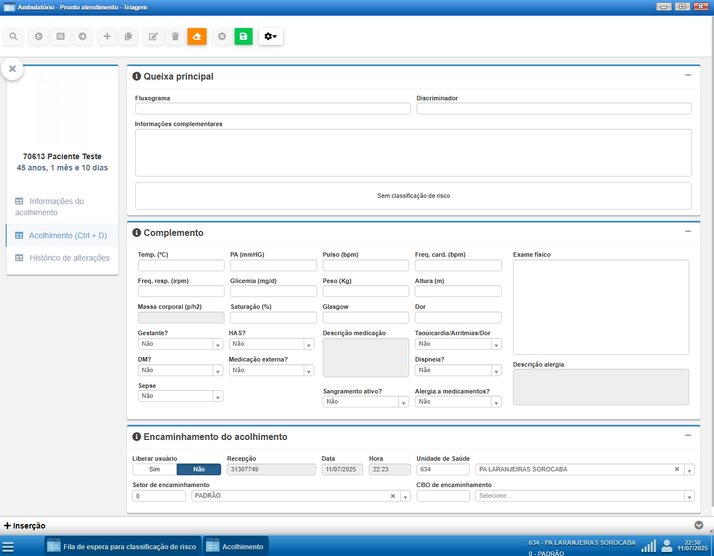This screenshot has width=714, height=556.
Task: Open Histórico de alterações in sidebar
Action: pyautogui.click(x=69, y=258)
